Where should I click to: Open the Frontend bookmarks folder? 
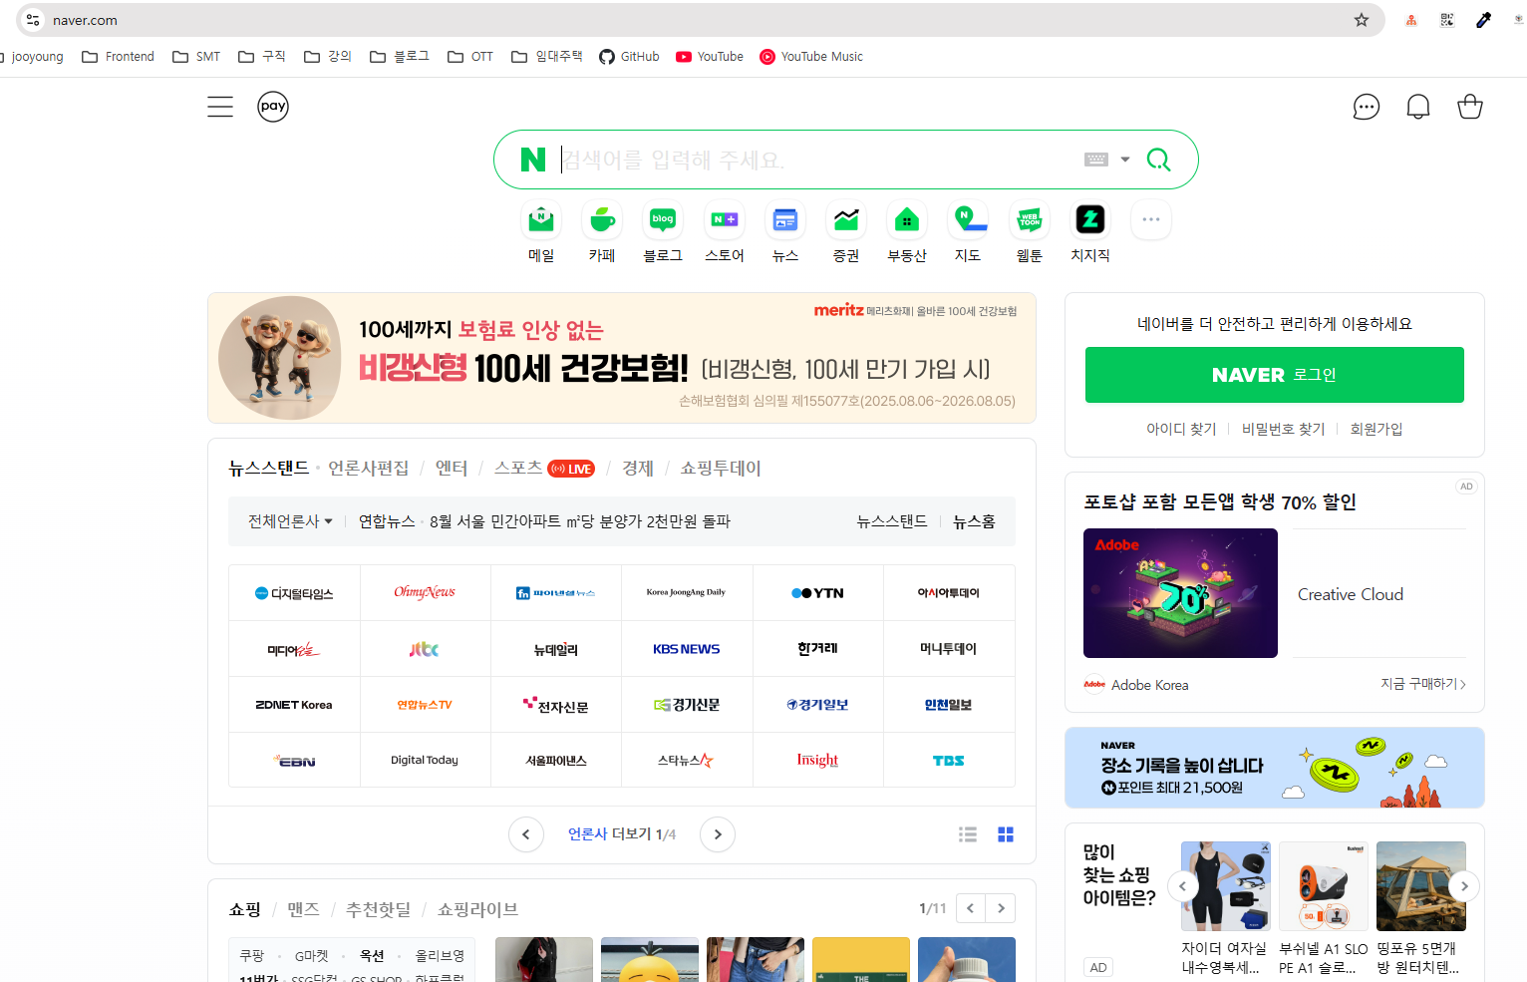(x=118, y=57)
